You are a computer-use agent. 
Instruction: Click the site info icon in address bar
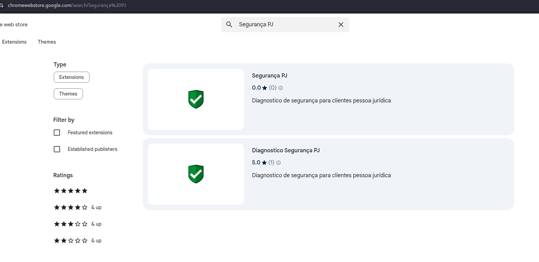(x=1, y=5)
